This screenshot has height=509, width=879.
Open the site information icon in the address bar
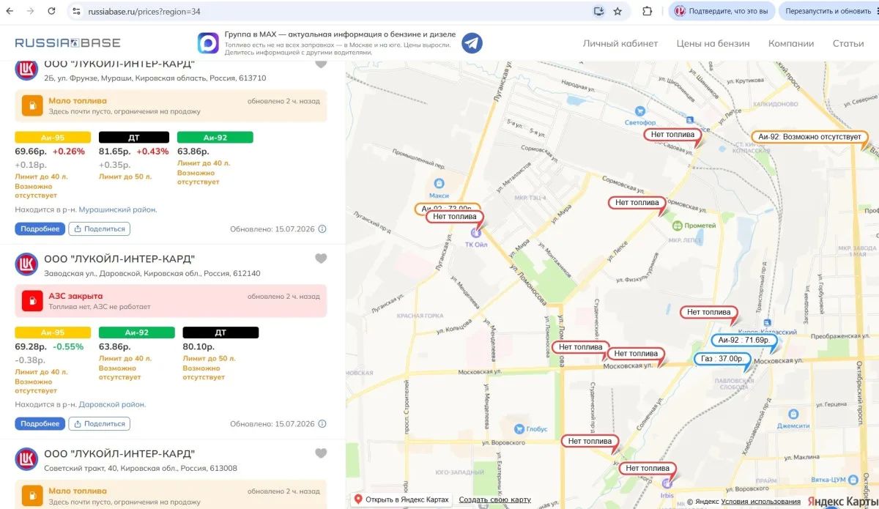pyautogui.click(x=77, y=11)
